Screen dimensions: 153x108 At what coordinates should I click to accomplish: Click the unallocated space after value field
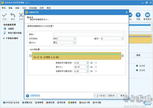click(x=80, y=71)
